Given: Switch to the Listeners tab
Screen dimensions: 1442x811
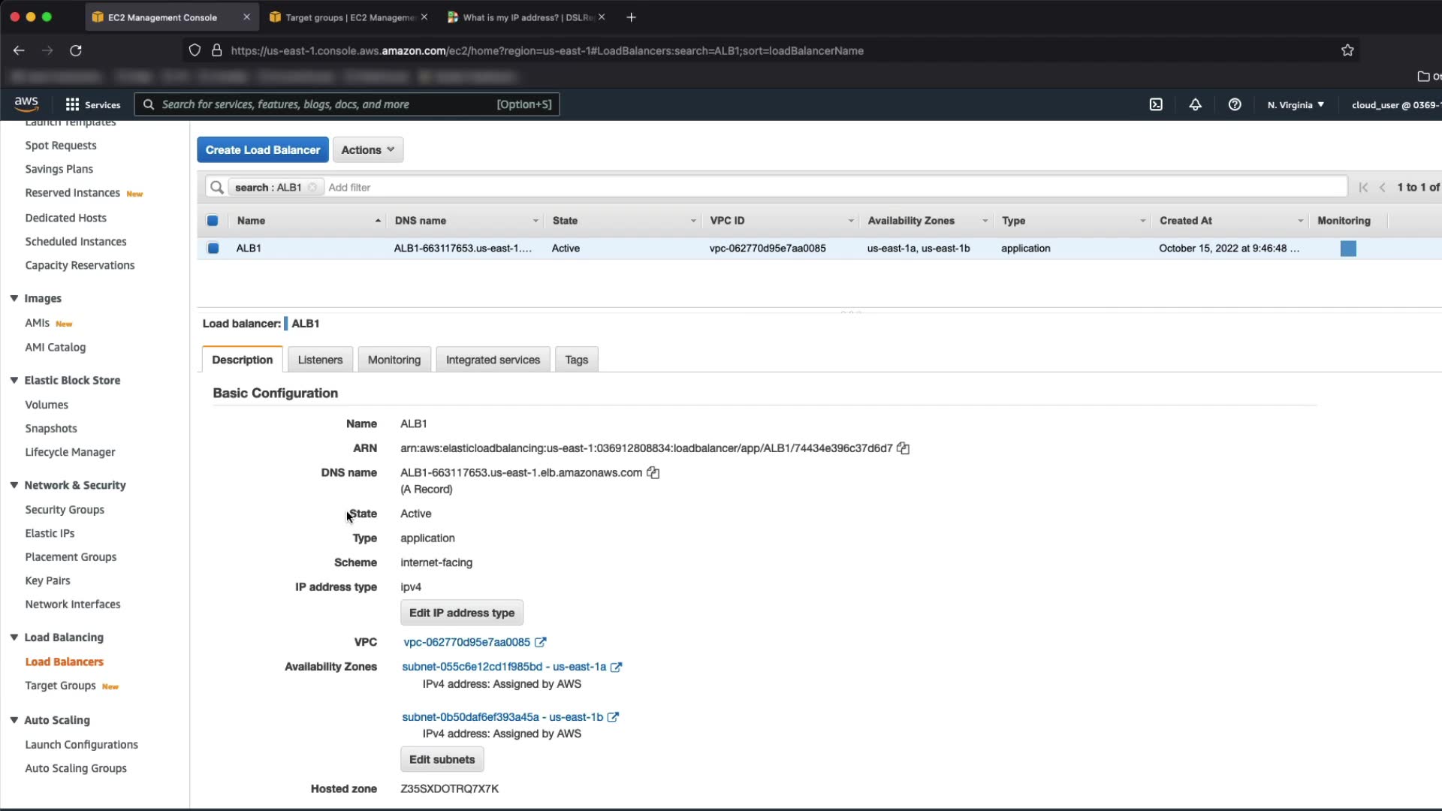Looking at the screenshot, I should click(320, 360).
